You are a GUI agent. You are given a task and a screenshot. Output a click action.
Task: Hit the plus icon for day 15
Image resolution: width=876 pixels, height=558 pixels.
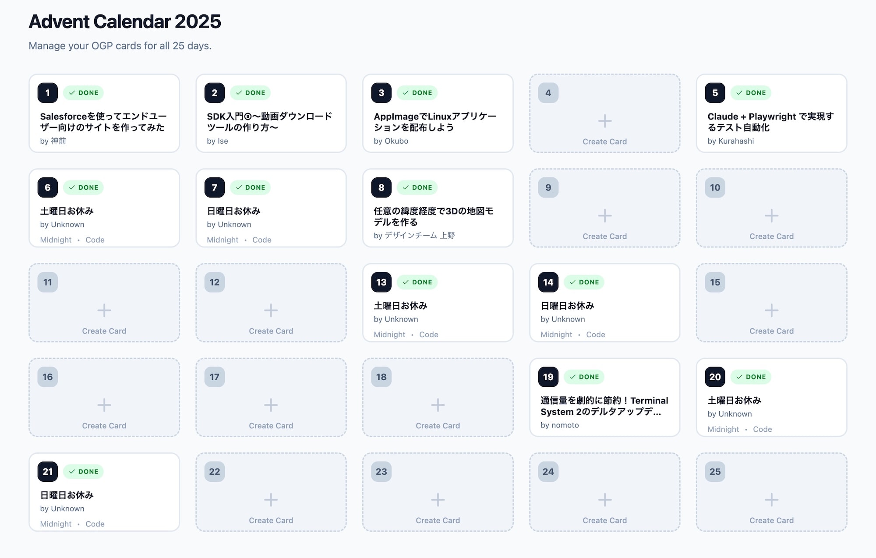[771, 310]
